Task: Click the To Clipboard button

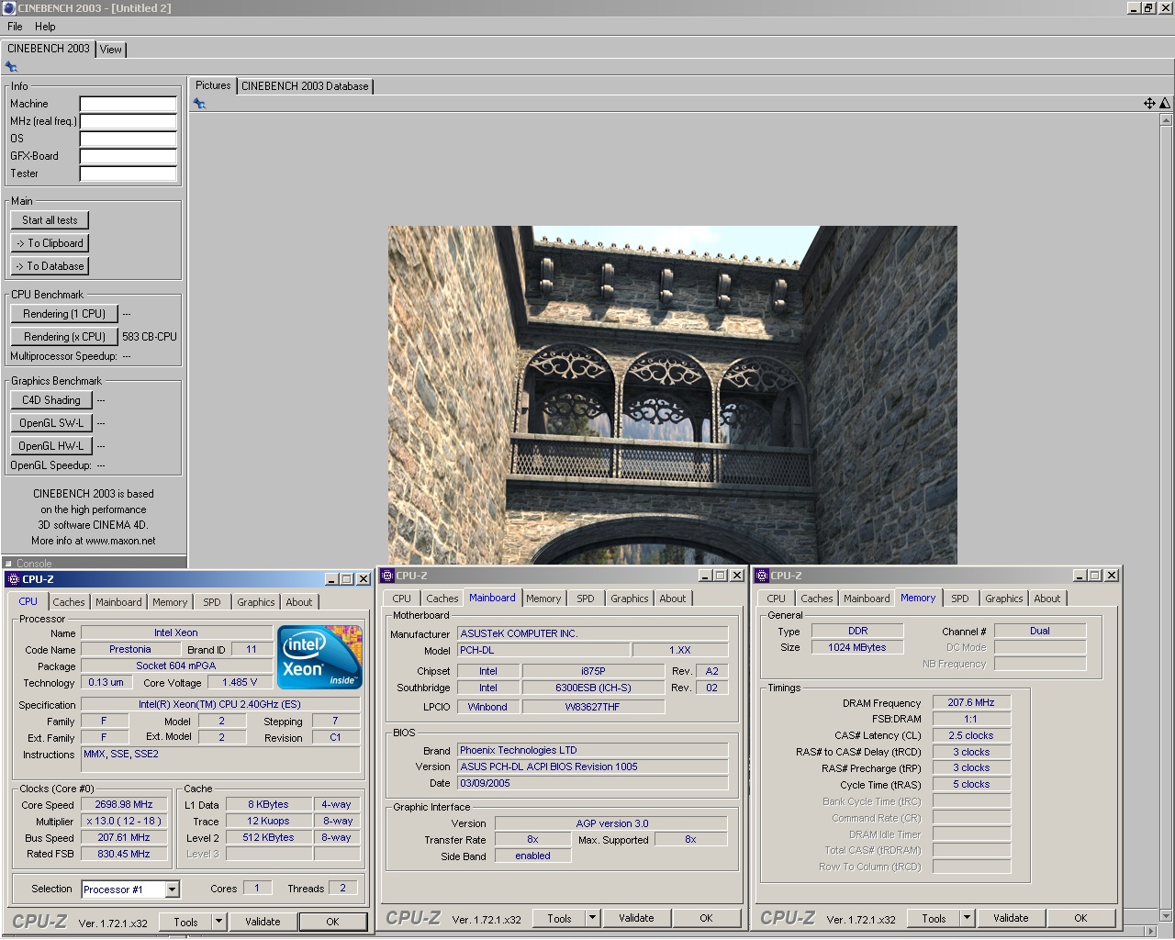Action: 50,243
